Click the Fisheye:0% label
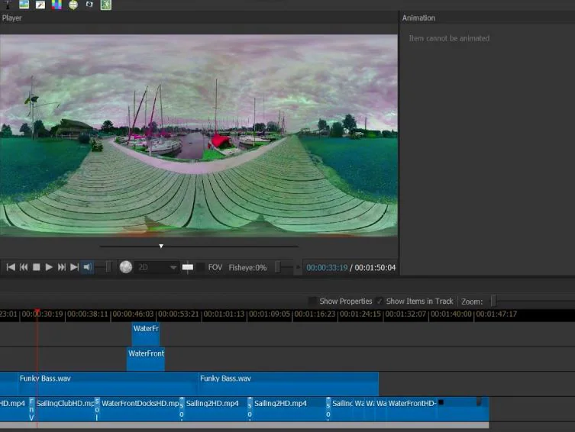 pos(247,268)
